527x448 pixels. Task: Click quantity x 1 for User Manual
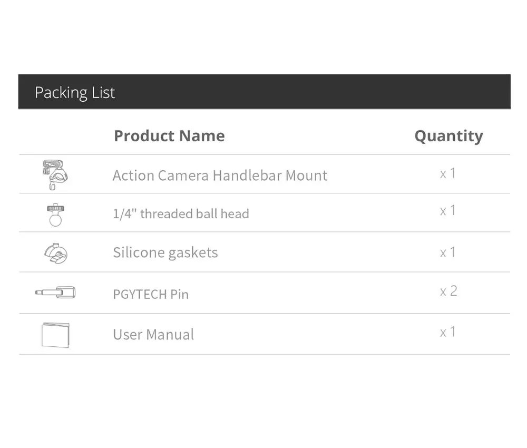tap(447, 332)
